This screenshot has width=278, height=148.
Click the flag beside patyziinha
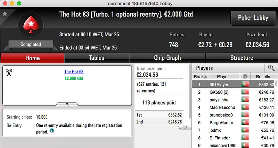(x=245, y=100)
